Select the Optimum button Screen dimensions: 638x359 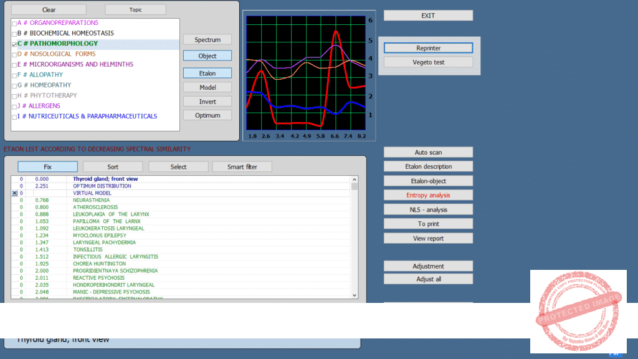pos(207,115)
